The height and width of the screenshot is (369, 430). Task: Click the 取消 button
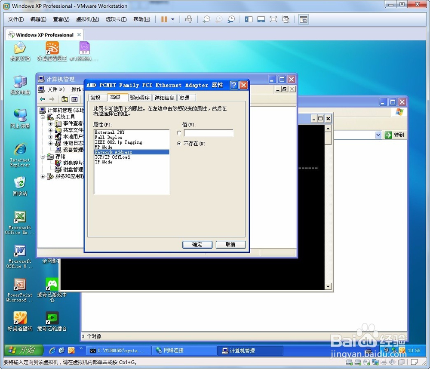tap(230, 244)
